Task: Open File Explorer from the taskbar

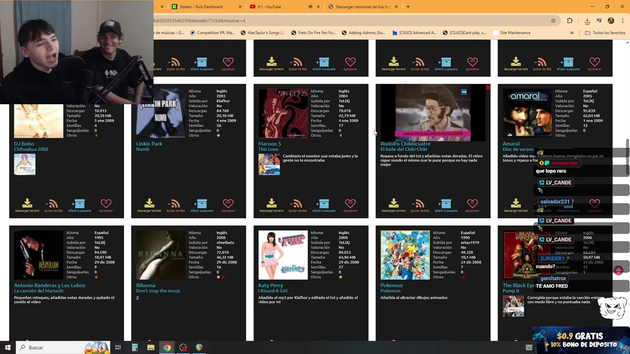Action: 151,348
